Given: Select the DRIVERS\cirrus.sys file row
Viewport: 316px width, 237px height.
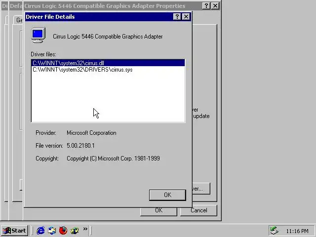Looking at the screenshot, I should click(108, 70).
